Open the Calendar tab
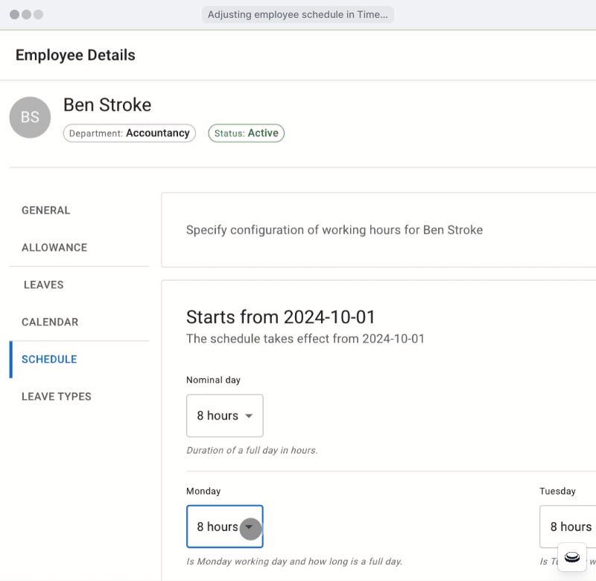596x581 pixels. (x=50, y=322)
